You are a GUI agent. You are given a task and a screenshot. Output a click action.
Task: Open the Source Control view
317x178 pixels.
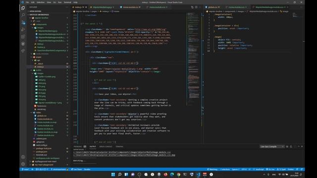pyautogui.click(x=23, y=22)
